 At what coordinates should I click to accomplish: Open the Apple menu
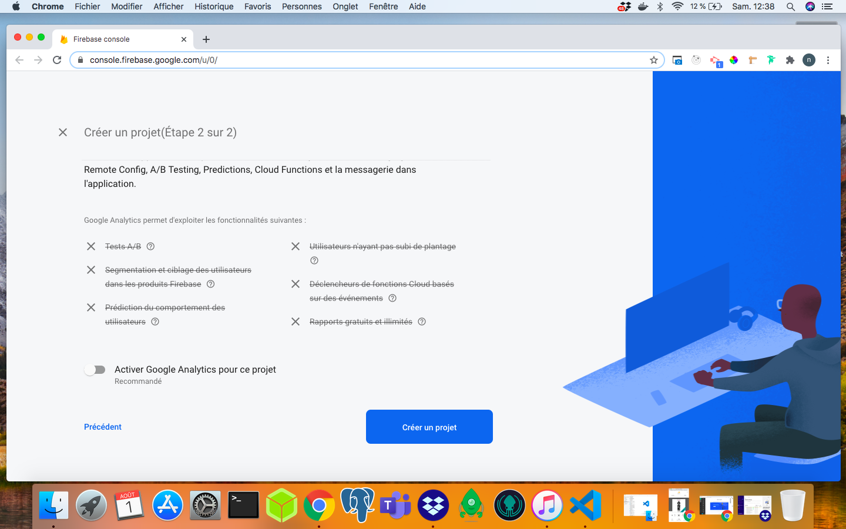pyautogui.click(x=16, y=6)
